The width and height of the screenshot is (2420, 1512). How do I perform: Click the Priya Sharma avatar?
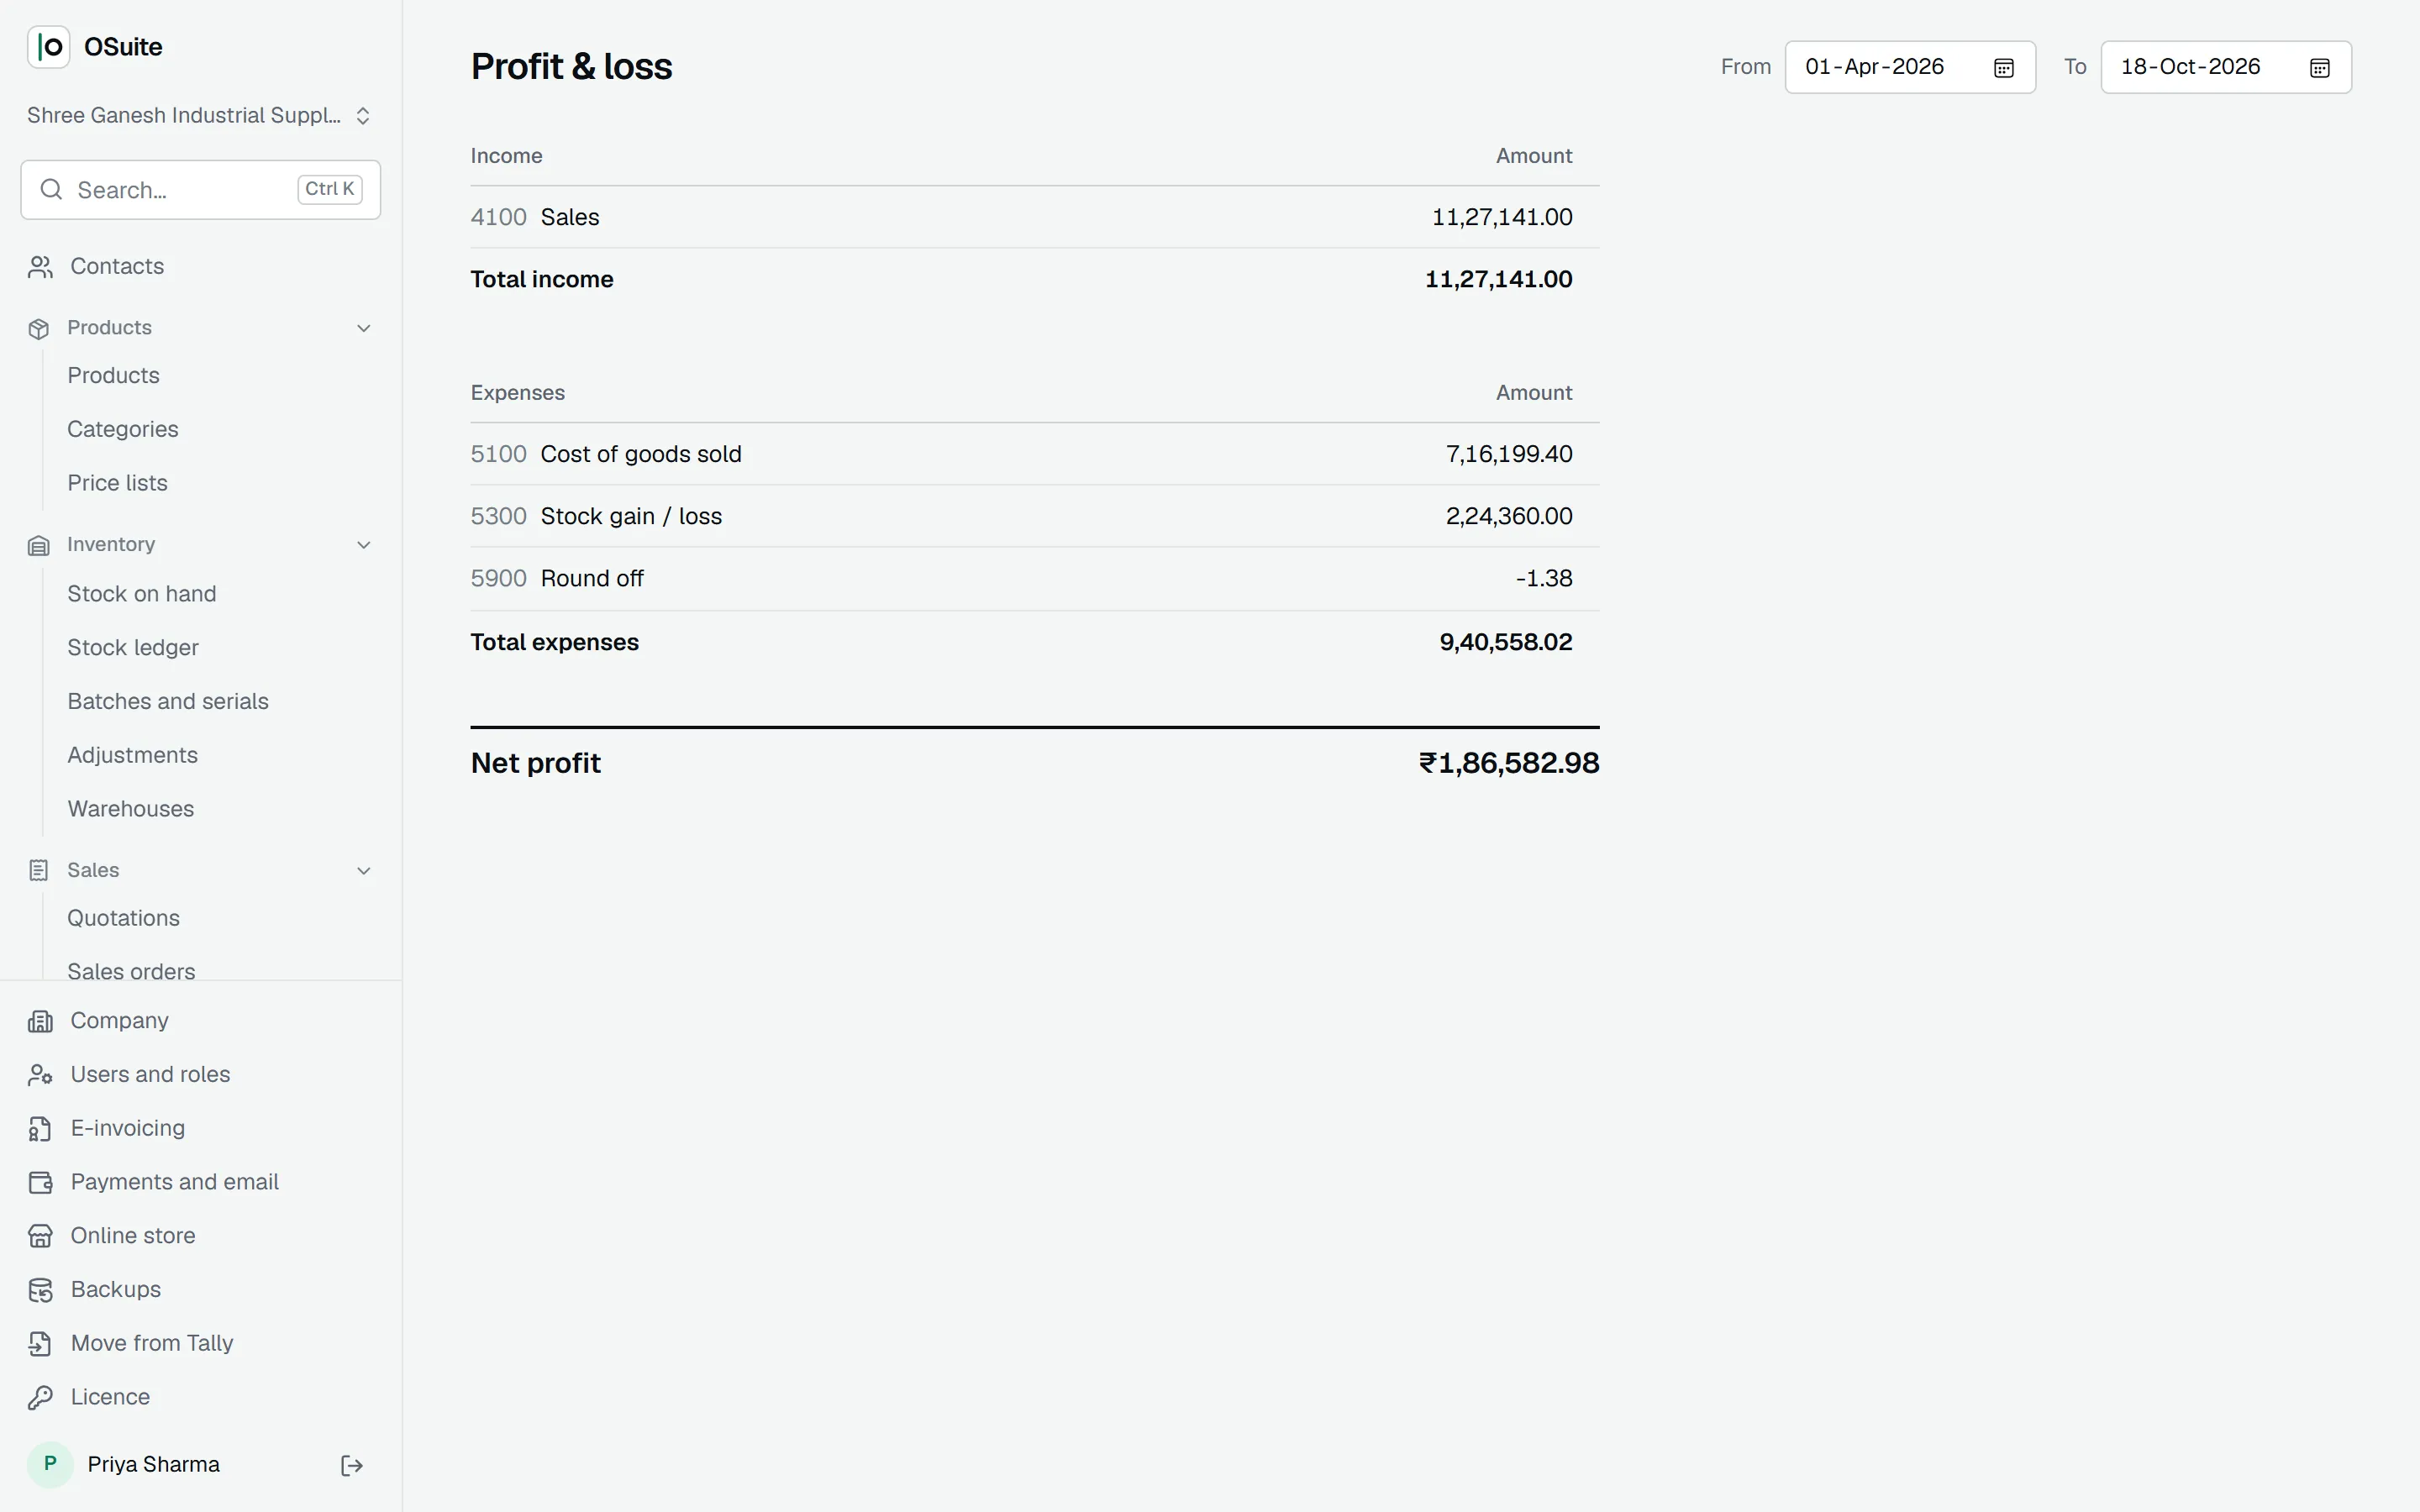[50, 1465]
